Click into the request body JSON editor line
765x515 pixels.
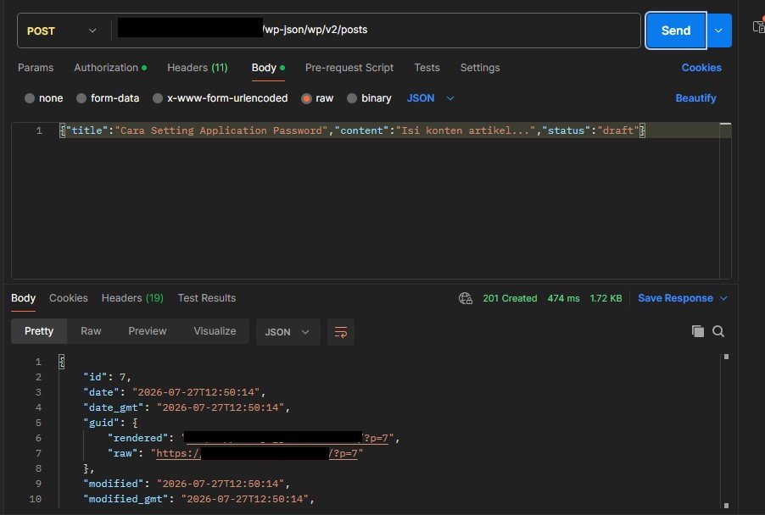click(x=352, y=130)
